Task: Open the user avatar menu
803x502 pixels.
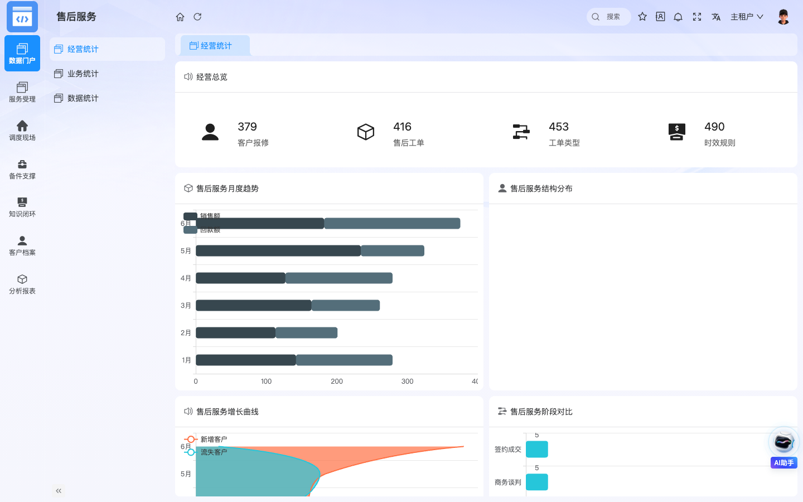Action: pos(783,17)
